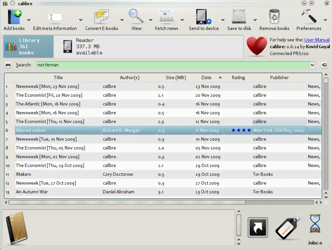332x249 pixels.
Task: Open the search history dropdown
Action: click(x=312, y=65)
